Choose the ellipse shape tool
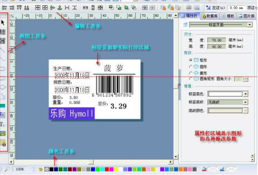Image resolution: width=258 pixels, height=175 pixels. pos(4,69)
